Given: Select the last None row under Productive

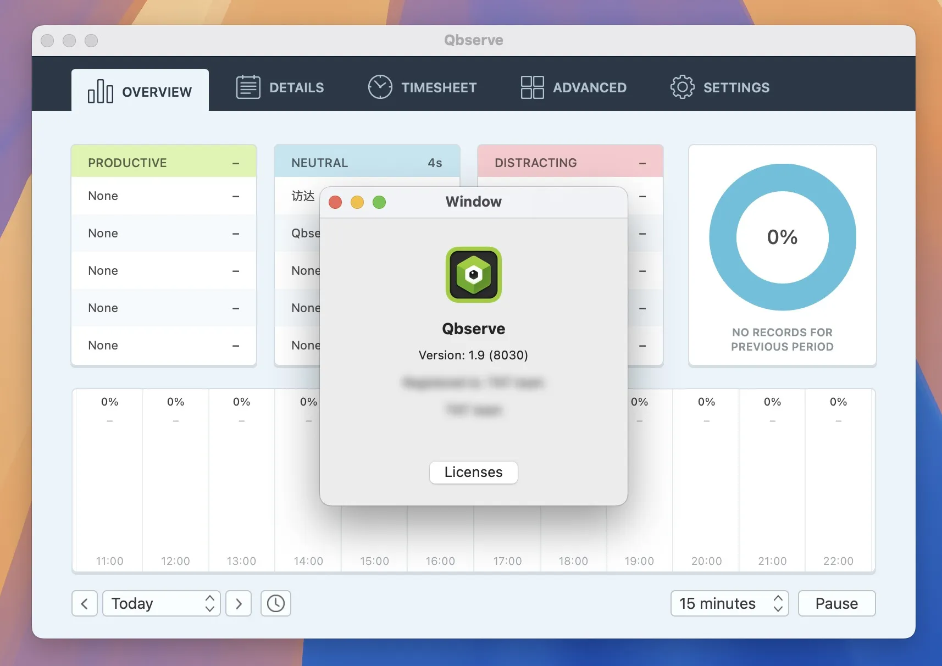Looking at the screenshot, I should click(164, 346).
